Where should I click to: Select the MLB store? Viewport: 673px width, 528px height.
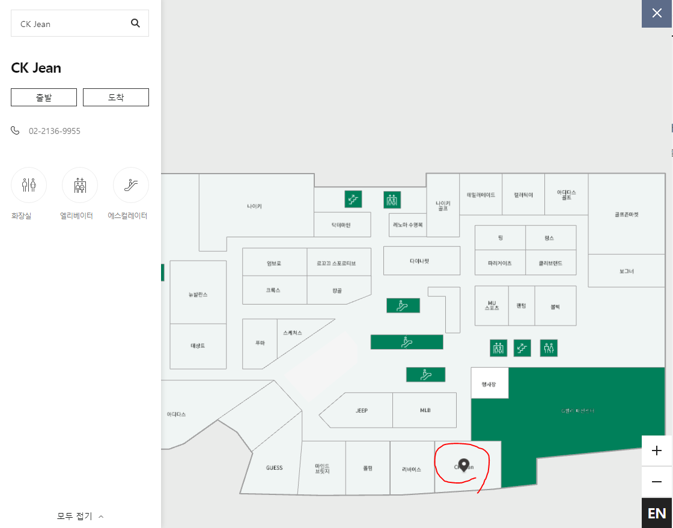point(425,410)
